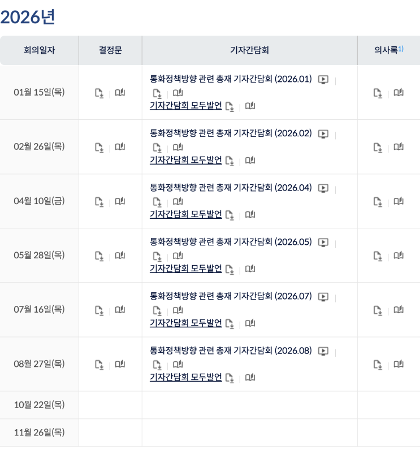Open viewer for 2026.01 press conference document
Image resolution: width=420 pixels, height=450 pixels.
[178, 93]
